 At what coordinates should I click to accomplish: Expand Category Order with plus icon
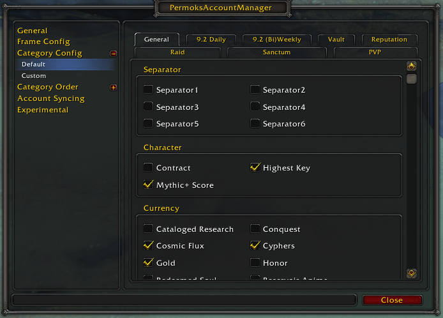113,87
